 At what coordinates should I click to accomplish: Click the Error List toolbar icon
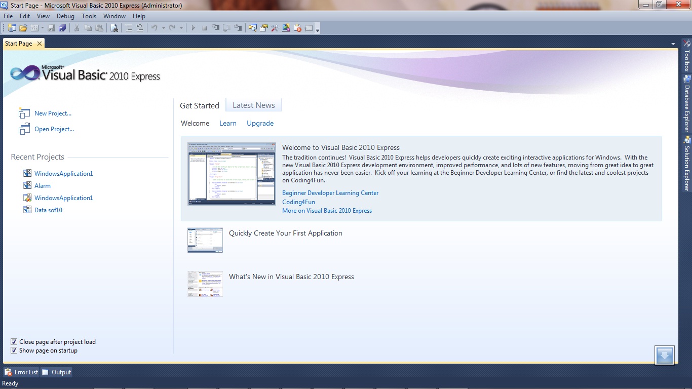(x=298, y=28)
